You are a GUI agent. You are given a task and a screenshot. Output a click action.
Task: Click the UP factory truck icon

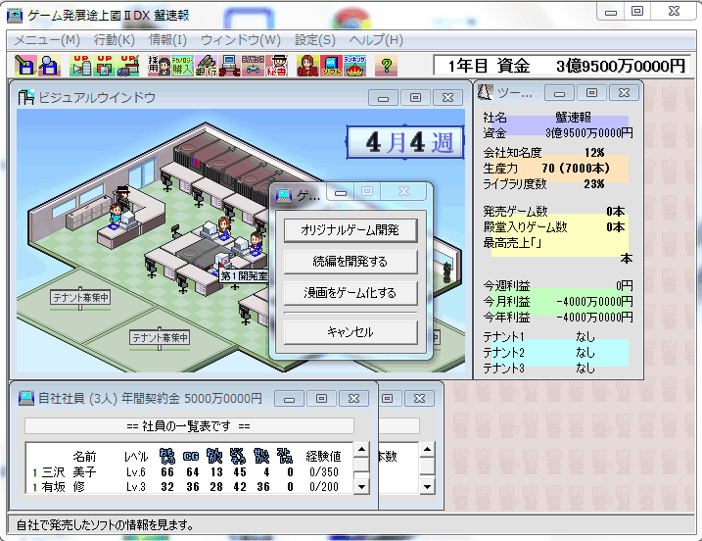pos(128,66)
